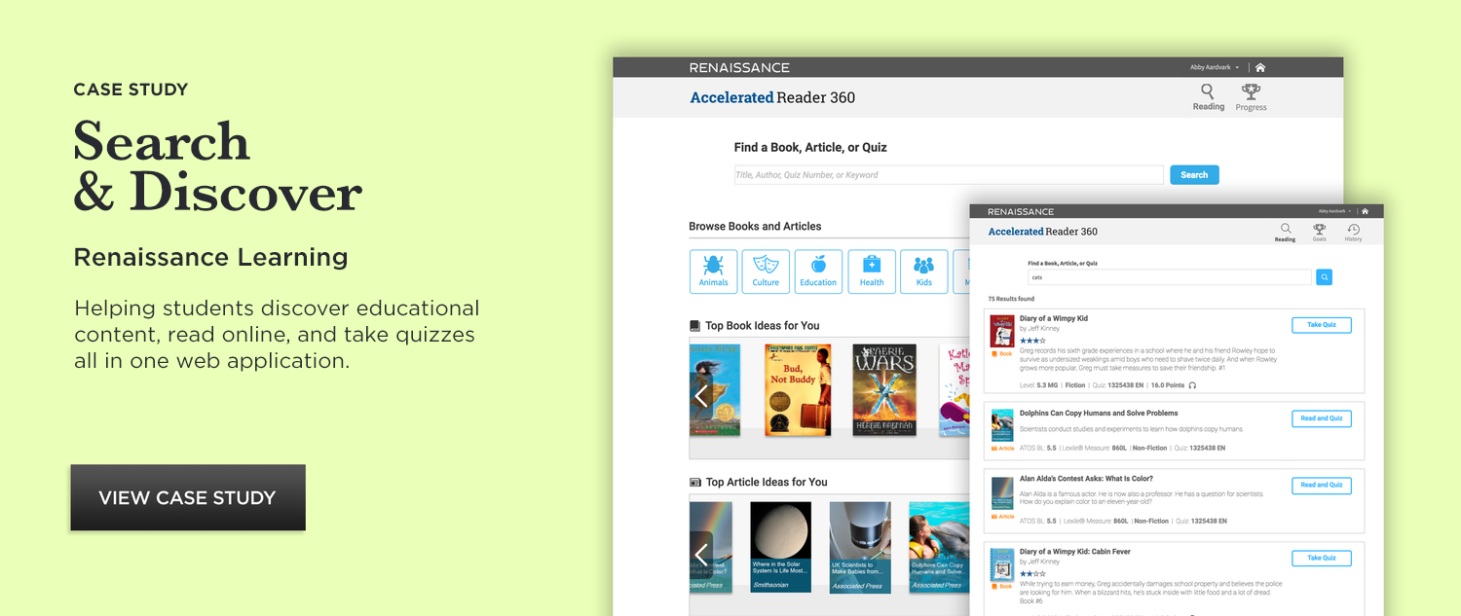
Task: Open the Dolphins Can Copy article thumbnail in carousel
Action: 939,547
